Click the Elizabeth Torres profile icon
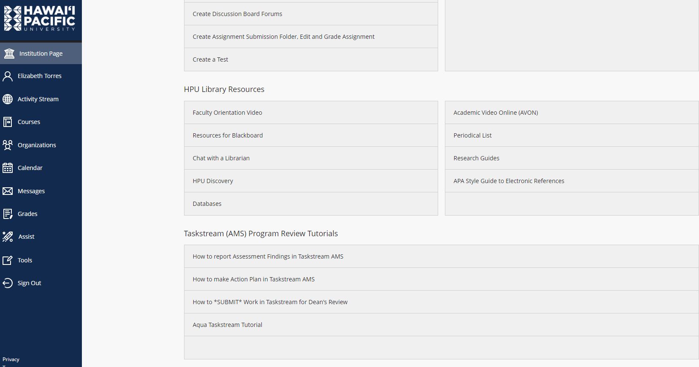This screenshot has height=367, width=699. [x=8, y=76]
